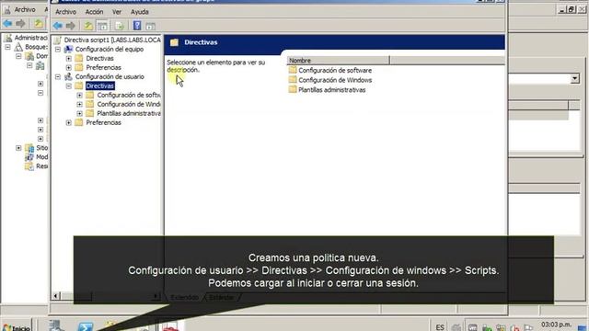Expand Preferencias under Configuración del equipo
589x331 pixels.
coord(69,67)
